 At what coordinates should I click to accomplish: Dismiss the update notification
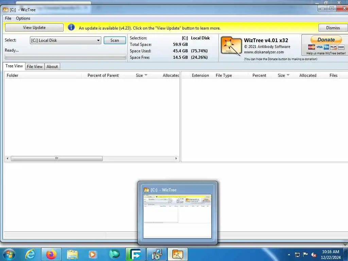[x=333, y=28]
